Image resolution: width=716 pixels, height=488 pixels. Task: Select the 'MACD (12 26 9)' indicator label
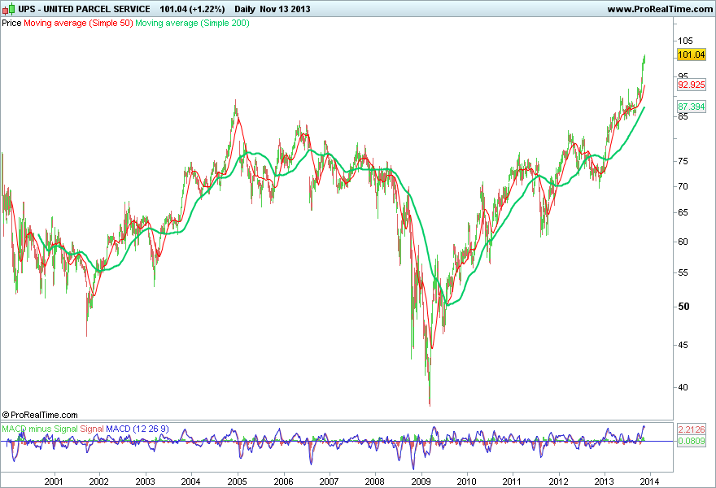[x=138, y=429]
